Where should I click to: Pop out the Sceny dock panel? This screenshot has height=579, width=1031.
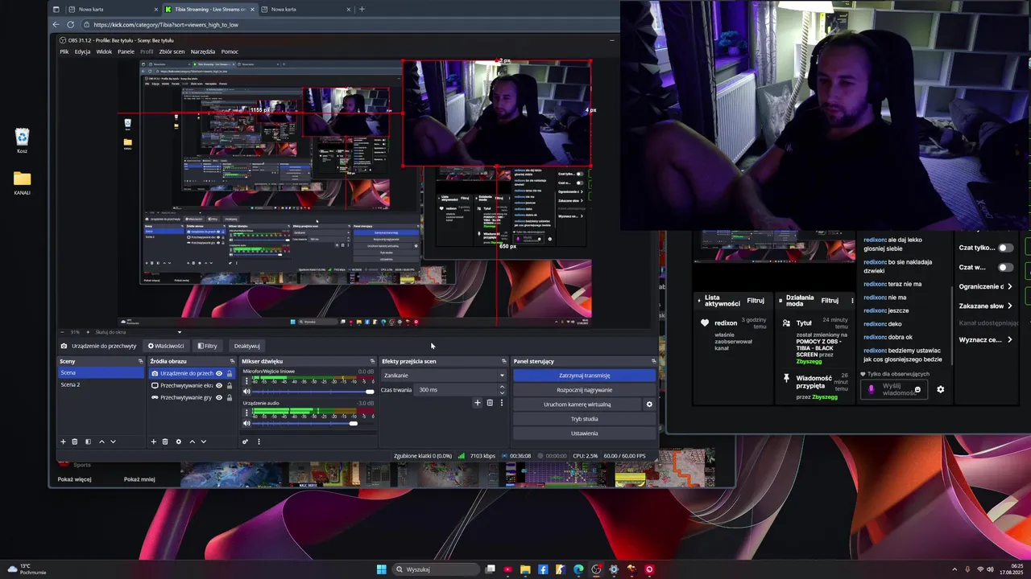click(x=140, y=361)
